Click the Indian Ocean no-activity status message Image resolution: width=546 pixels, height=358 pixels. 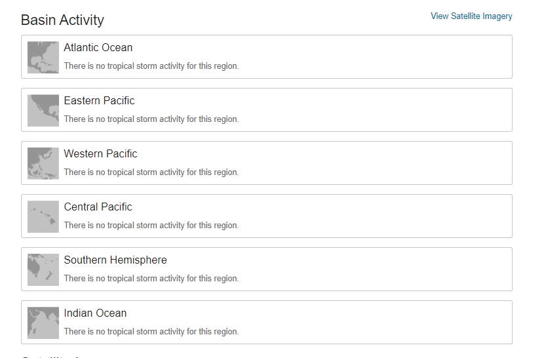point(151,332)
